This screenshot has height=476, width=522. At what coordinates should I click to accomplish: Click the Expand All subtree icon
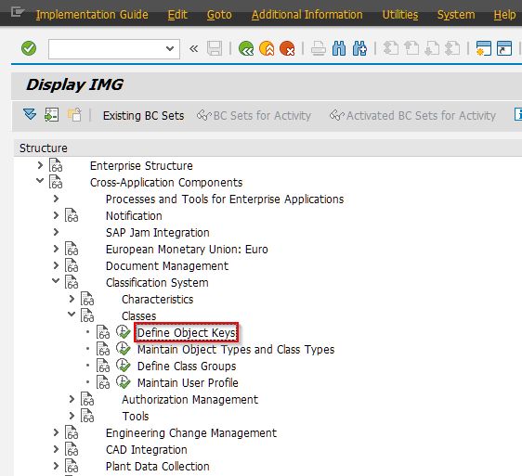[30, 115]
